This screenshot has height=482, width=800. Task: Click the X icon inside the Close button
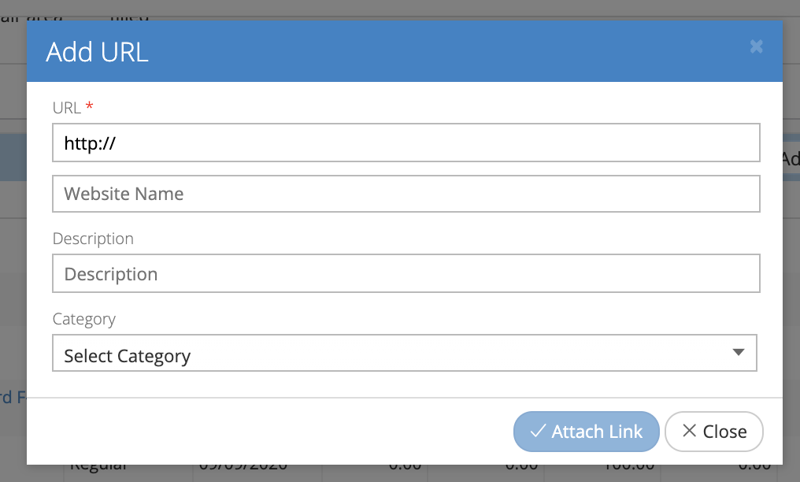pos(689,432)
